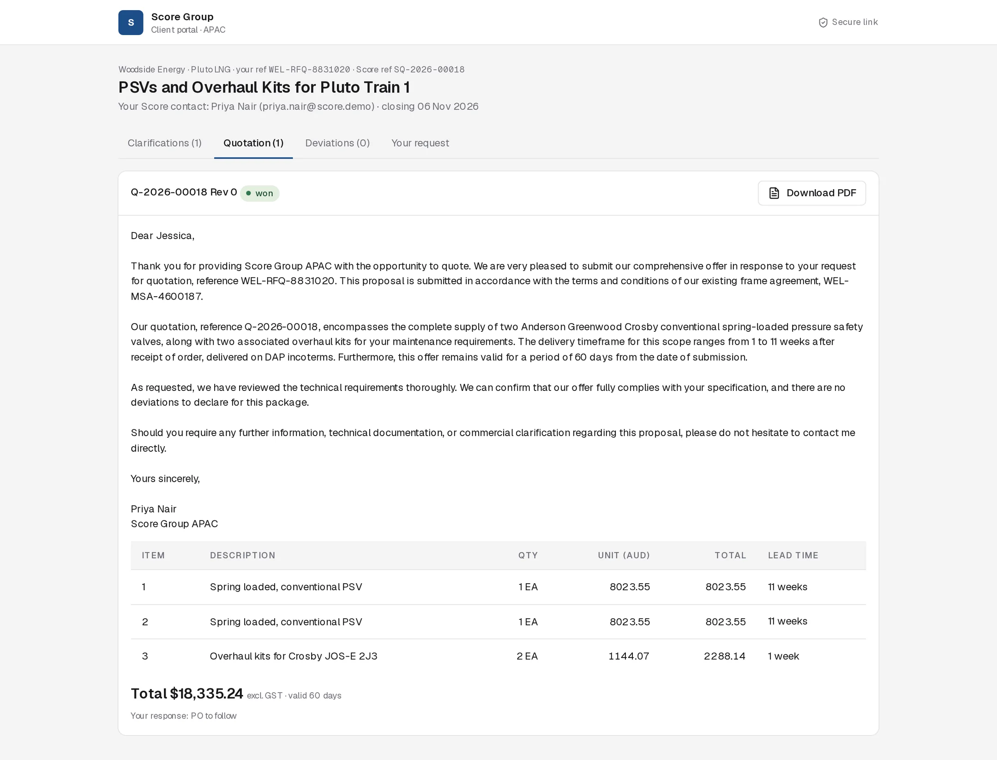This screenshot has height=760, width=997.
Task: Click the Secure link shield icon
Action: [823, 23]
